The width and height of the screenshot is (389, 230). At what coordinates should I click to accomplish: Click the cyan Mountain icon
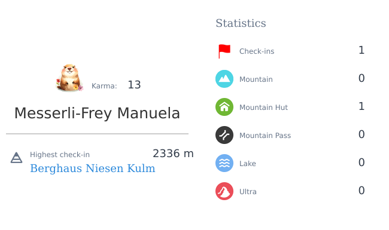click(224, 79)
